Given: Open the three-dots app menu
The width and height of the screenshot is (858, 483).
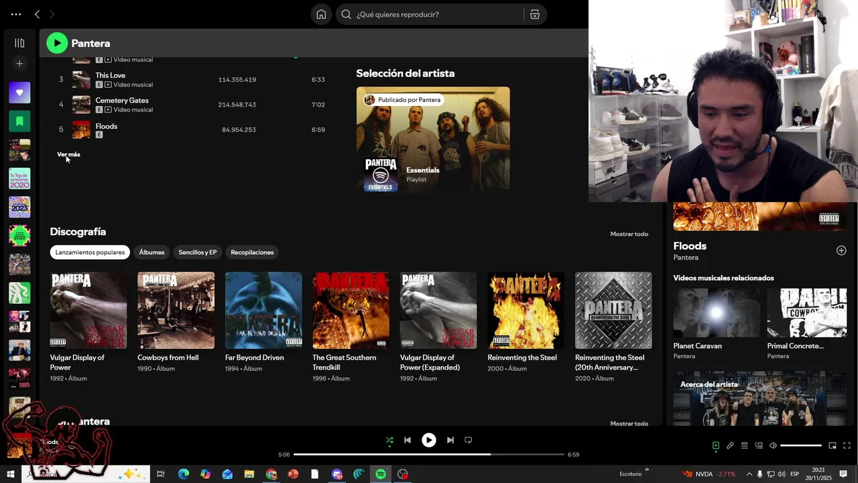Looking at the screenshot, I should [16, 14].
